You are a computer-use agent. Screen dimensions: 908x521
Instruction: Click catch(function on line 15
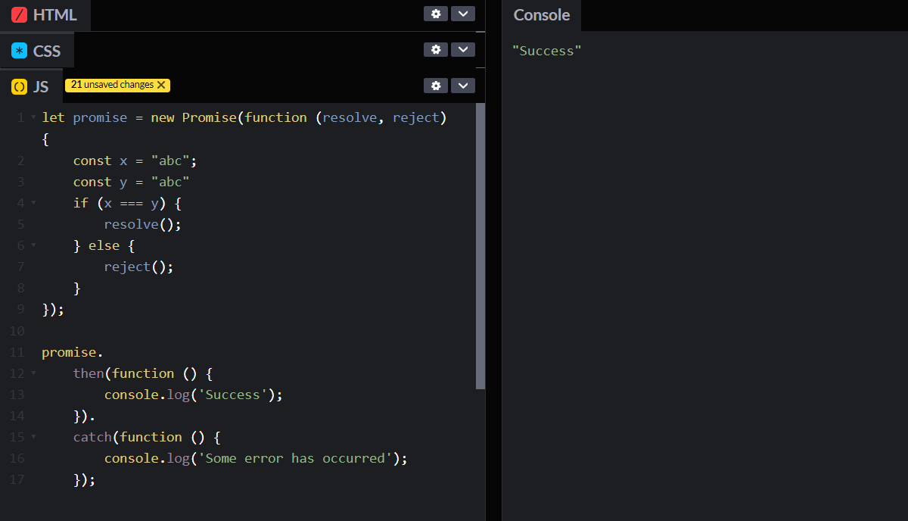pyautogui.click(x=127, y=437)
